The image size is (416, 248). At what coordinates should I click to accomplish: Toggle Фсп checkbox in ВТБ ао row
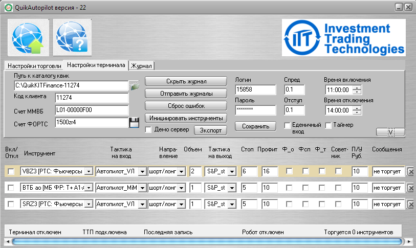(305, 188)
